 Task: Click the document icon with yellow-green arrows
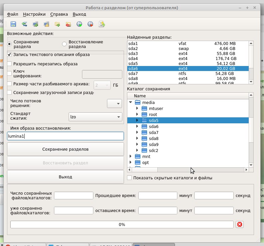[102, 24]
